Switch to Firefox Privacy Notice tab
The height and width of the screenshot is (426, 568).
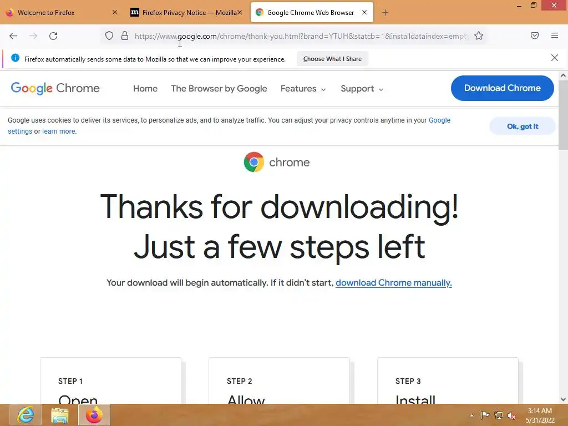186,13
